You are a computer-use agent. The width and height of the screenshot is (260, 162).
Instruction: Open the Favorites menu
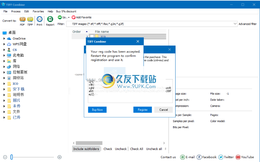point(38,11)
